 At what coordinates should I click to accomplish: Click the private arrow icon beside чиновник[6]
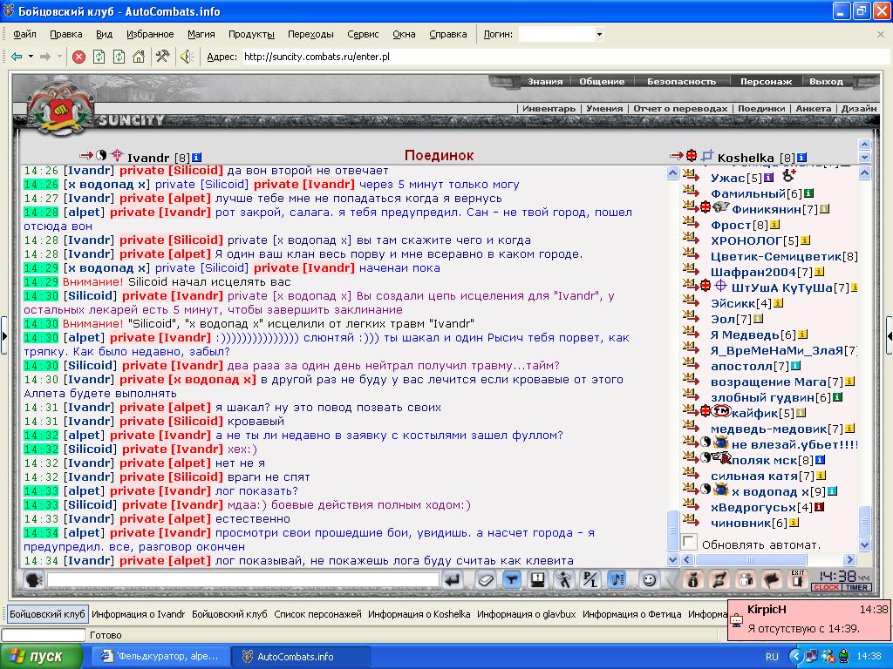point(691,520)
